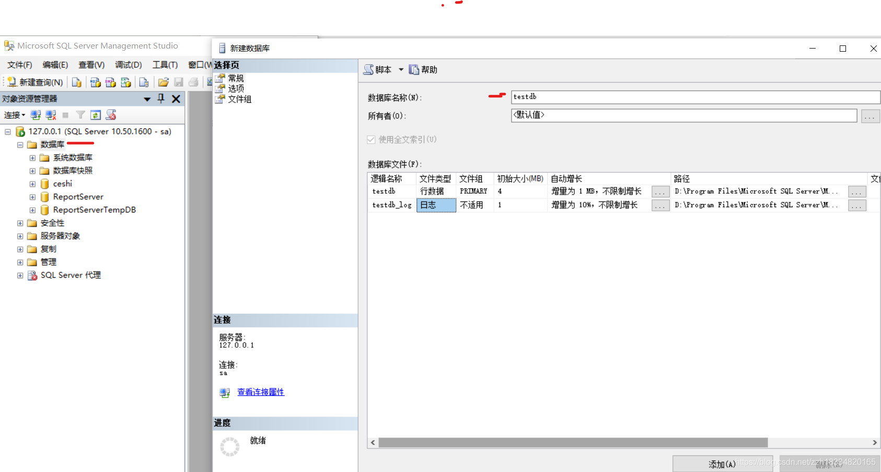The height and width of the screenshot is (472, 881).
Task: Click the Analysis Services MDX Query icon
Action: coord(95,82)
